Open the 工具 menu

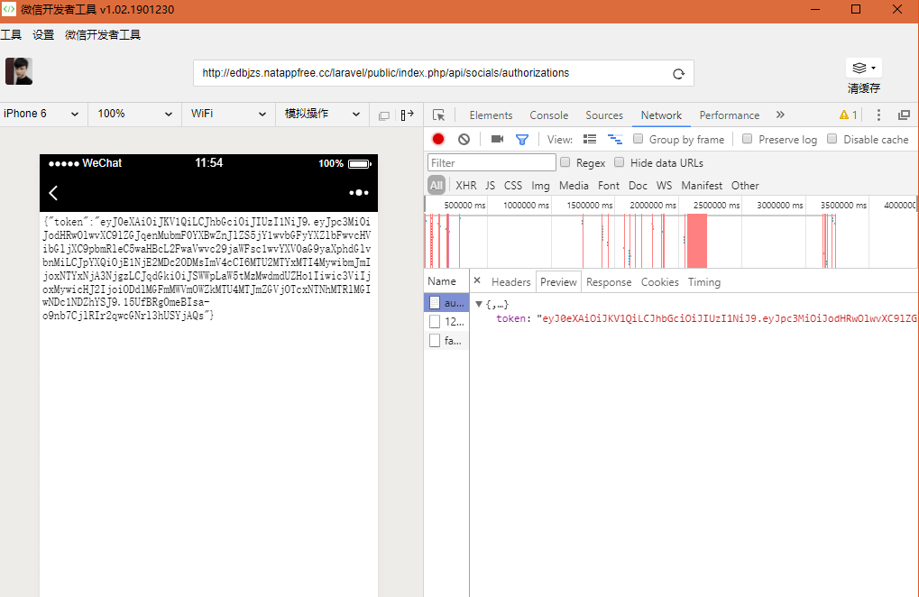pyautogui.click(x=11, y=35)
